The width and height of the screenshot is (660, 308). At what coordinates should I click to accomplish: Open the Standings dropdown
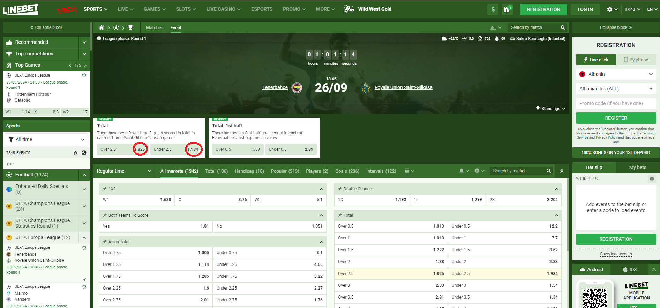point(550,109)
